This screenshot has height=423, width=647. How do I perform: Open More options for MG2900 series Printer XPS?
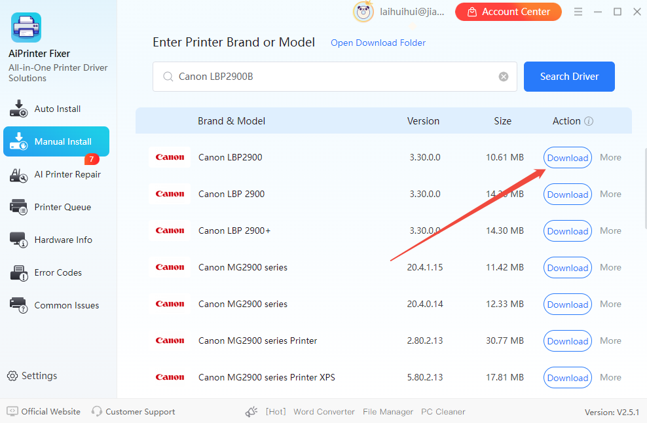click(x=610, y=377)
